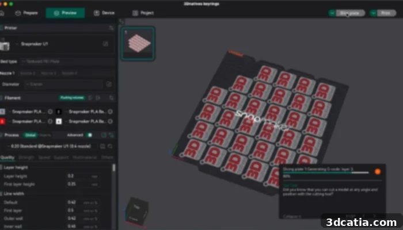Screen dimensions: 403x230
Task: Select the Objects process mode
Action: pyautogui.click(x=45, y=135)
